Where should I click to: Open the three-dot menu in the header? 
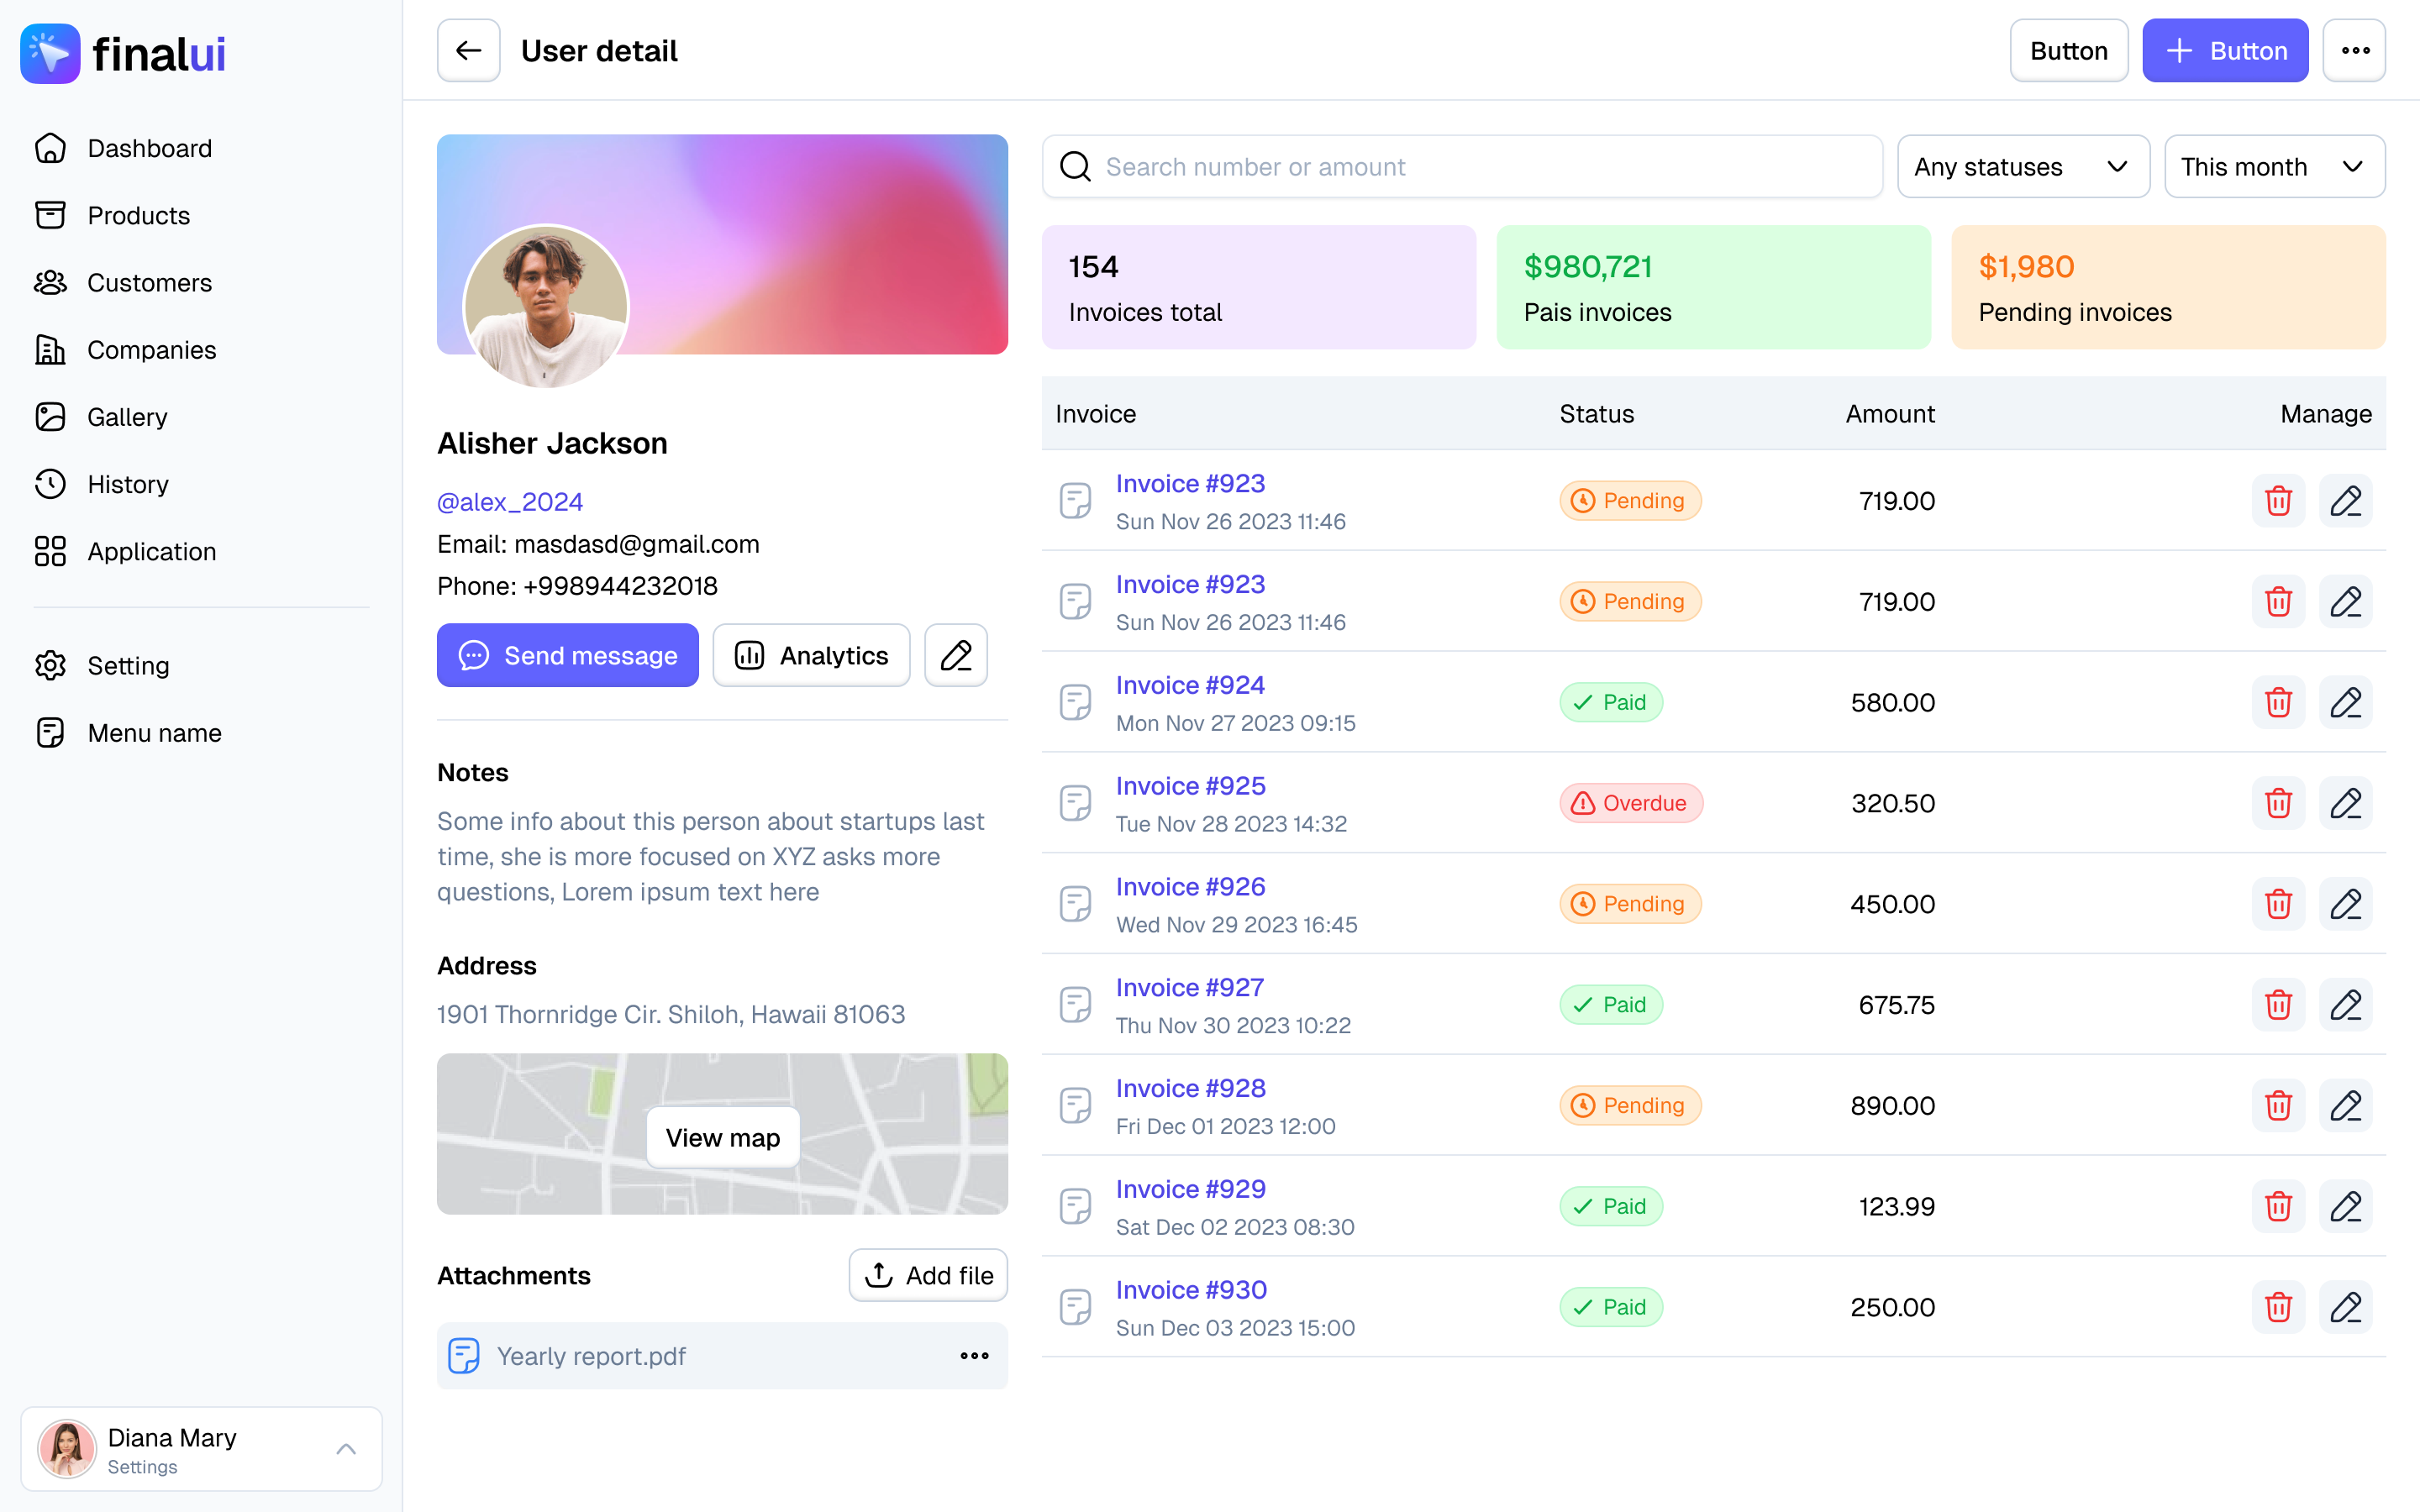pos(2356,50)
